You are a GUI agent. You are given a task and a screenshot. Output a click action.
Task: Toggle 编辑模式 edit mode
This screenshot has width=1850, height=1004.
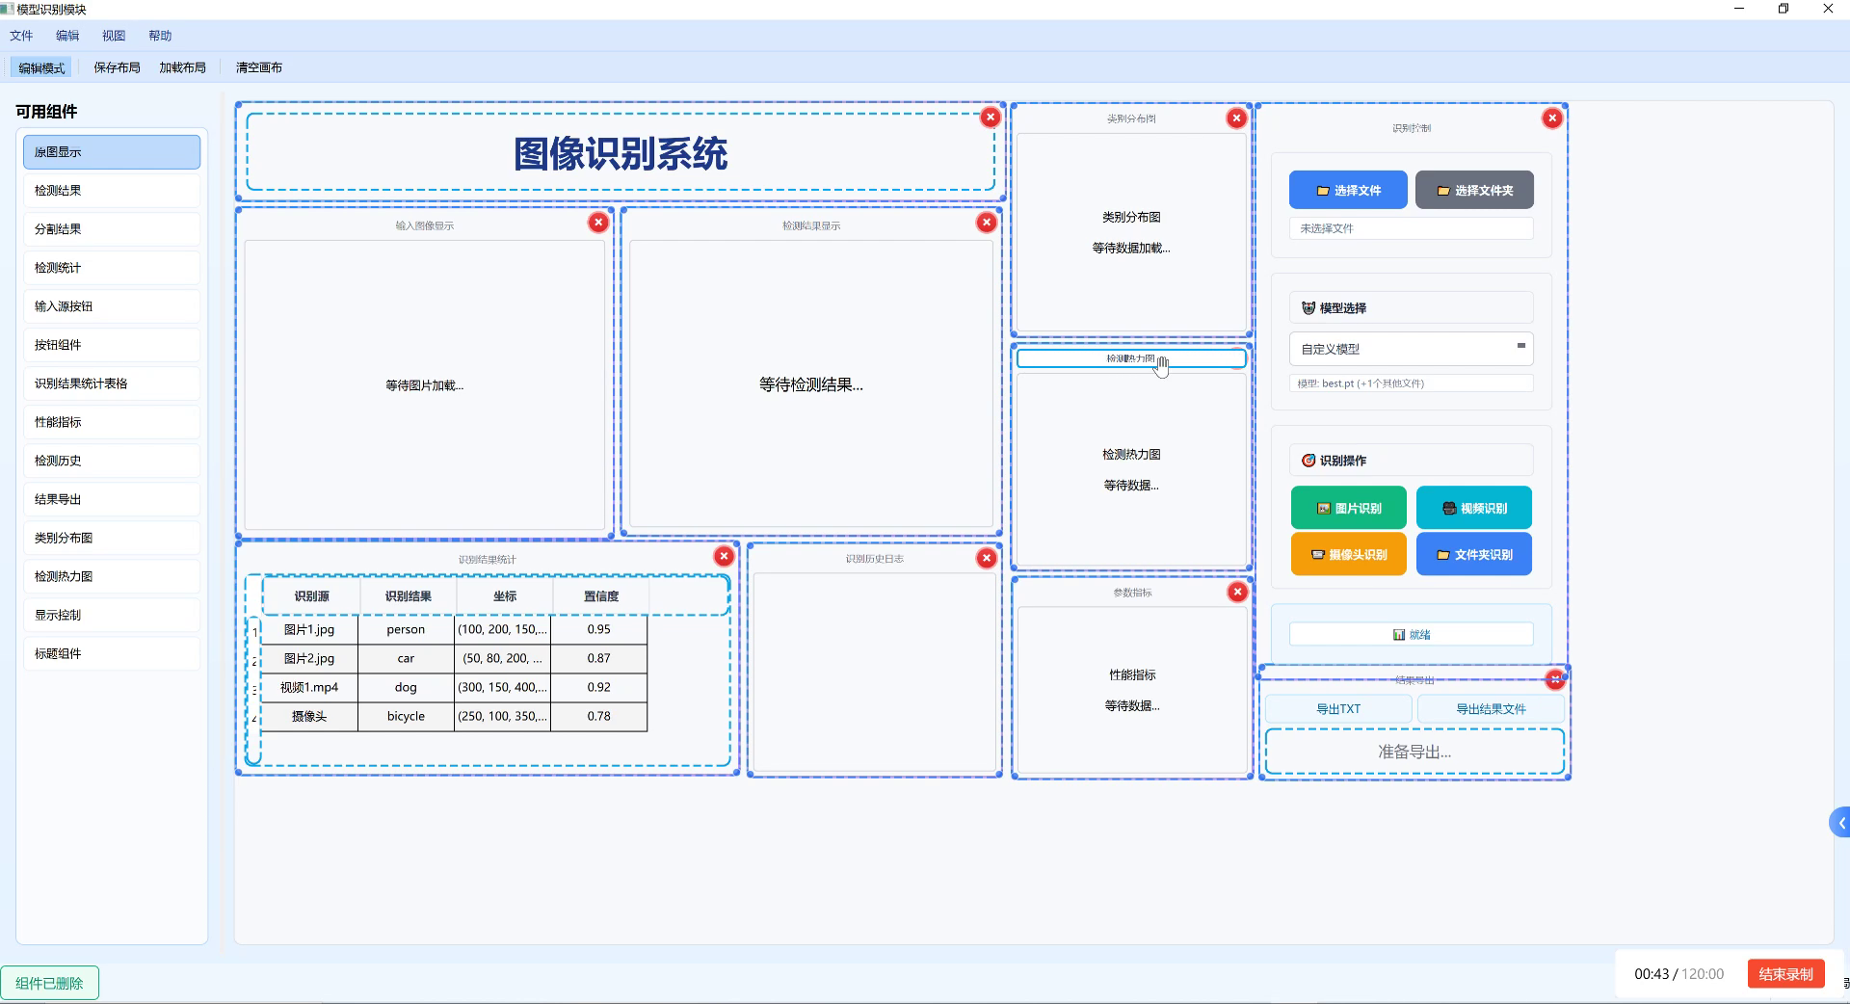[x=40, y=66]
